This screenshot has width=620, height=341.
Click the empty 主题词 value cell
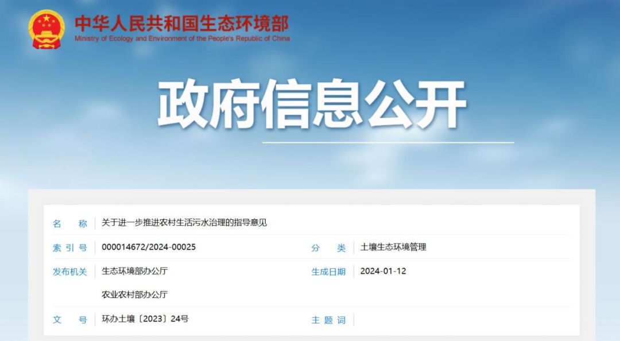pyautogui.click(x=459, y=319)
